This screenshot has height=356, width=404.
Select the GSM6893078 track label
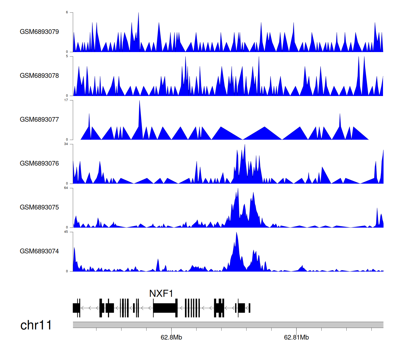[x=39, y=76]
